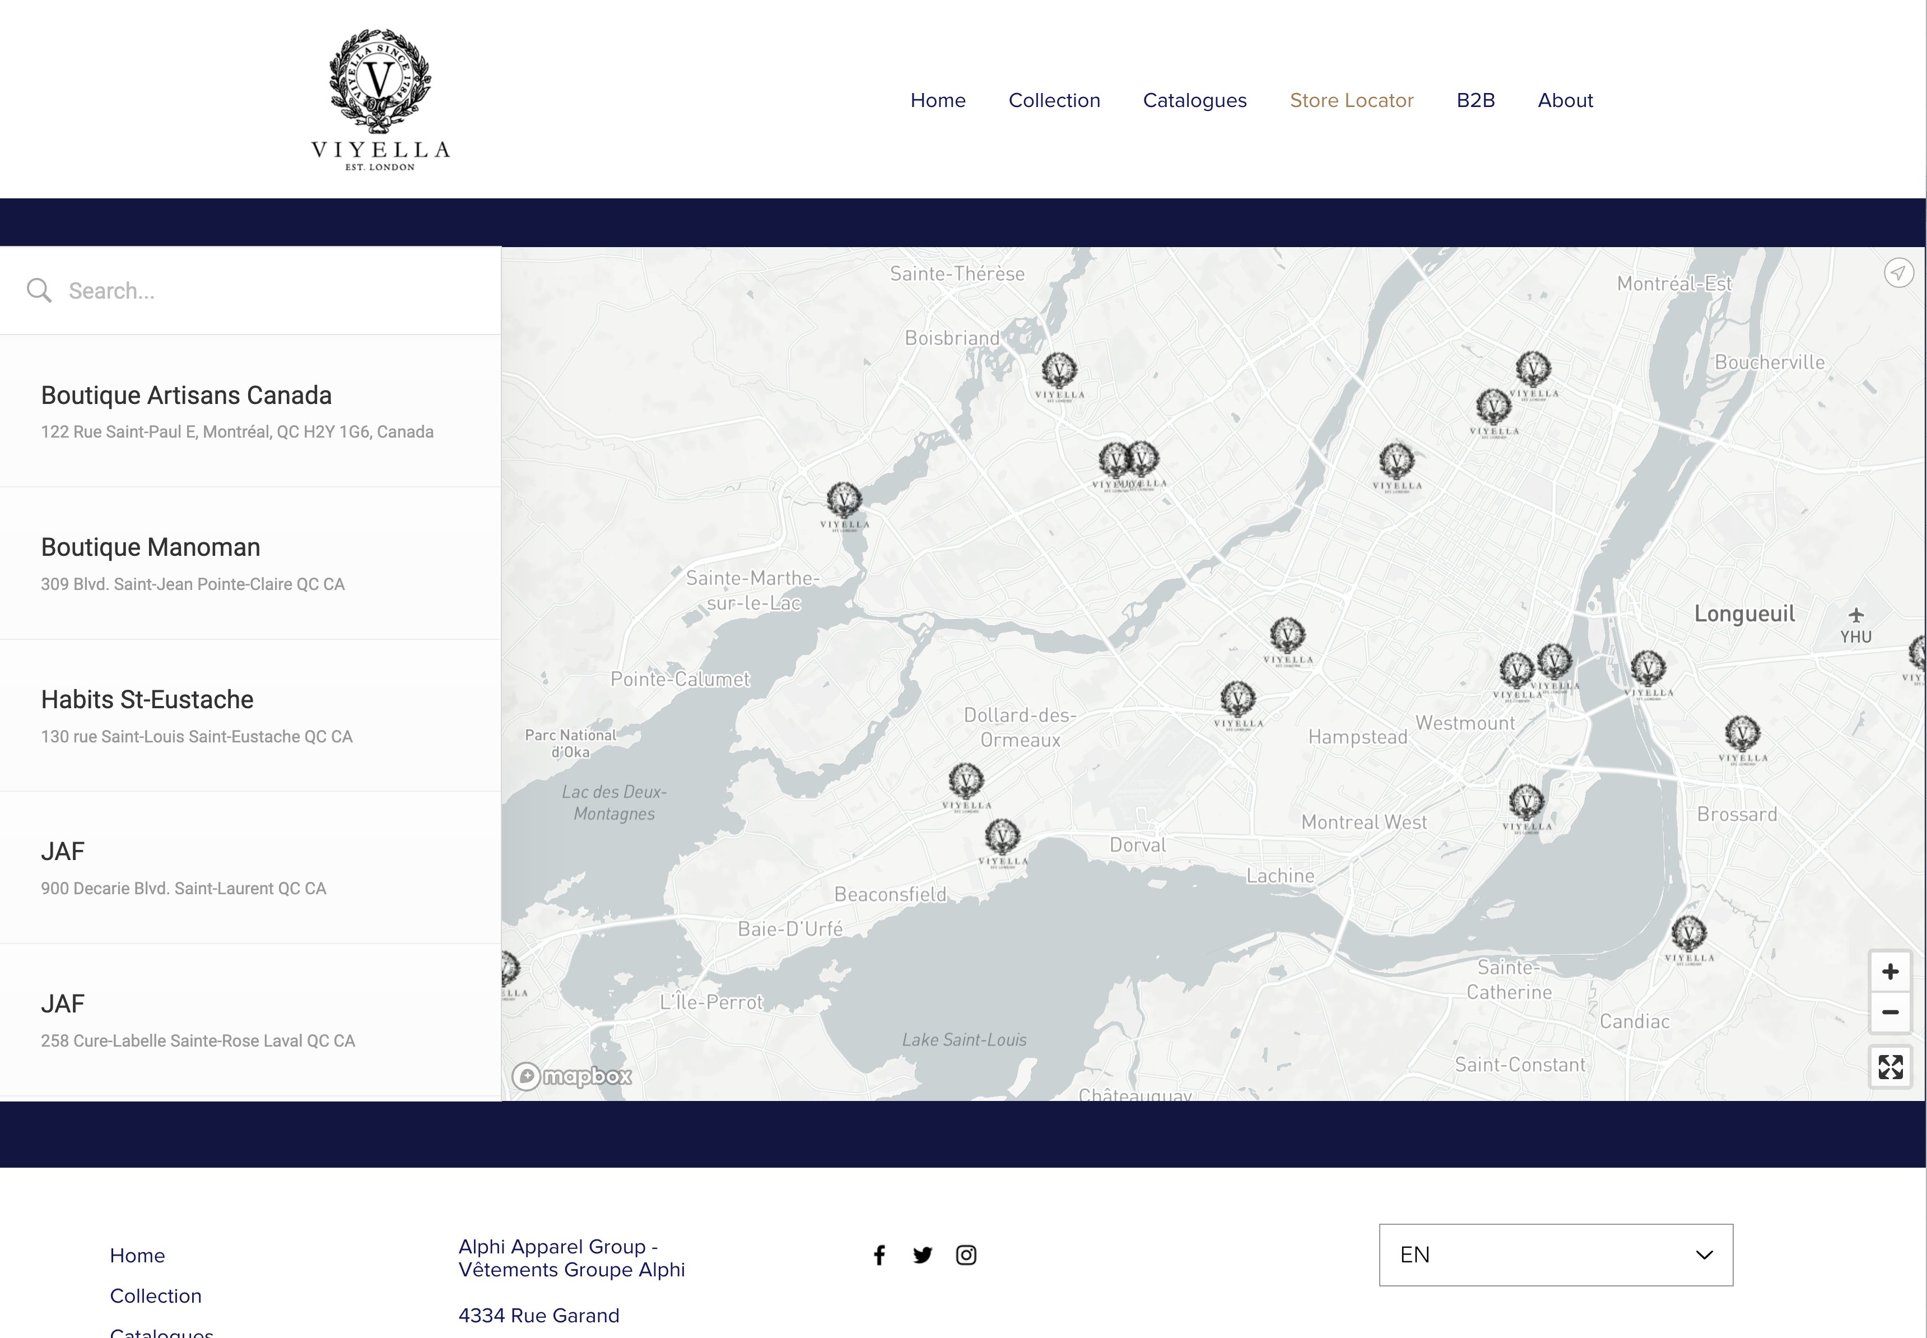Click the geolocate arrow icon on the map

tap(1898, 272)
